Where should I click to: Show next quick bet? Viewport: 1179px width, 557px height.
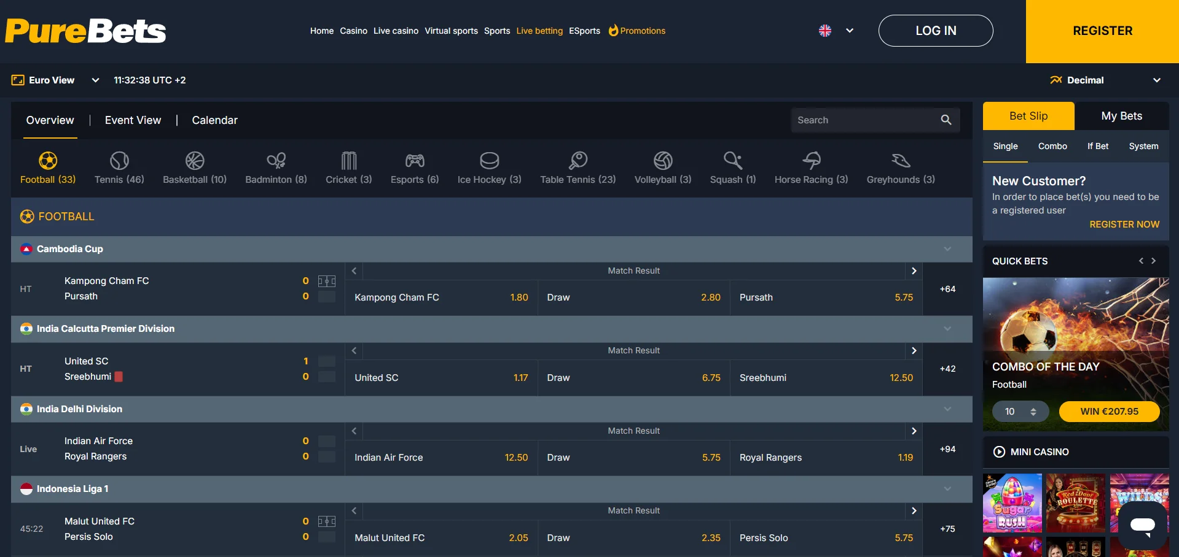coord(1154,261)
